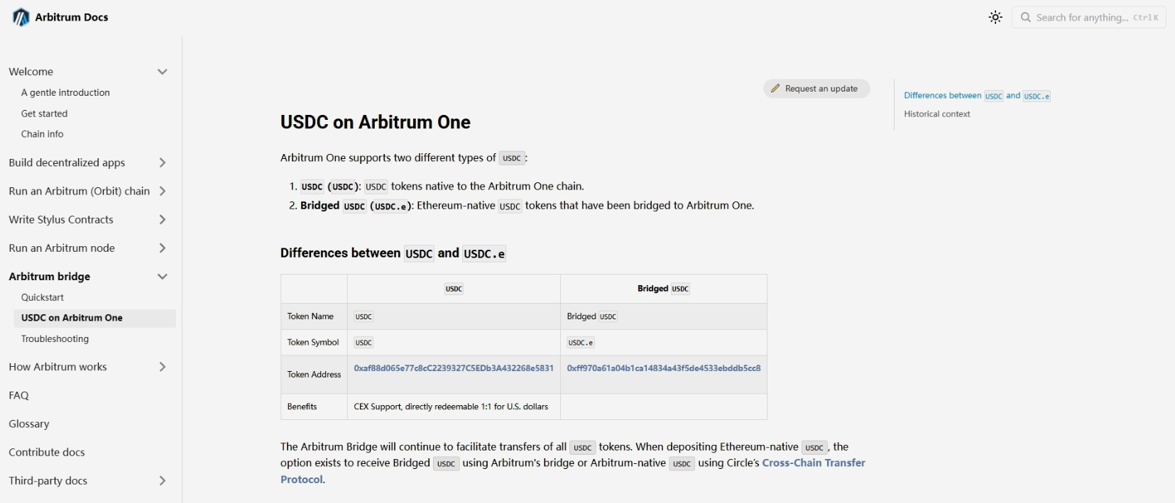The height and width of the screenshot is (503, 1175).
Task: Expand How Arbitrum works arrow
Action: click(163, 367)
